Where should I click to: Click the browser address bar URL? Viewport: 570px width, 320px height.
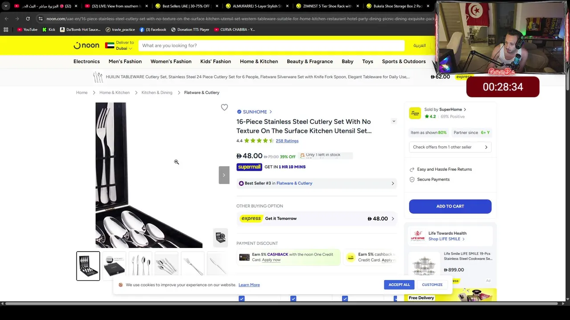[x=240, y=19]
